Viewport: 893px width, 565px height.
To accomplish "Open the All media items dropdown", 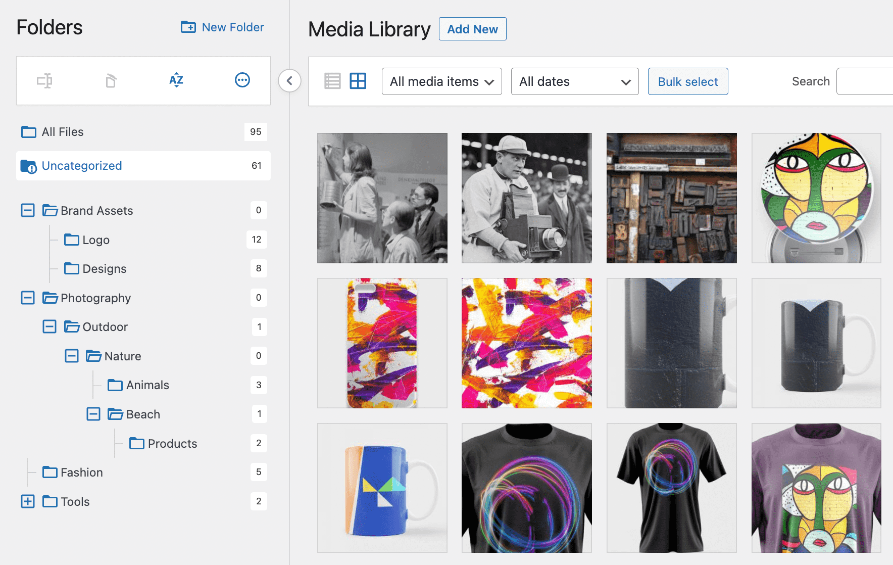I will 441,82.
